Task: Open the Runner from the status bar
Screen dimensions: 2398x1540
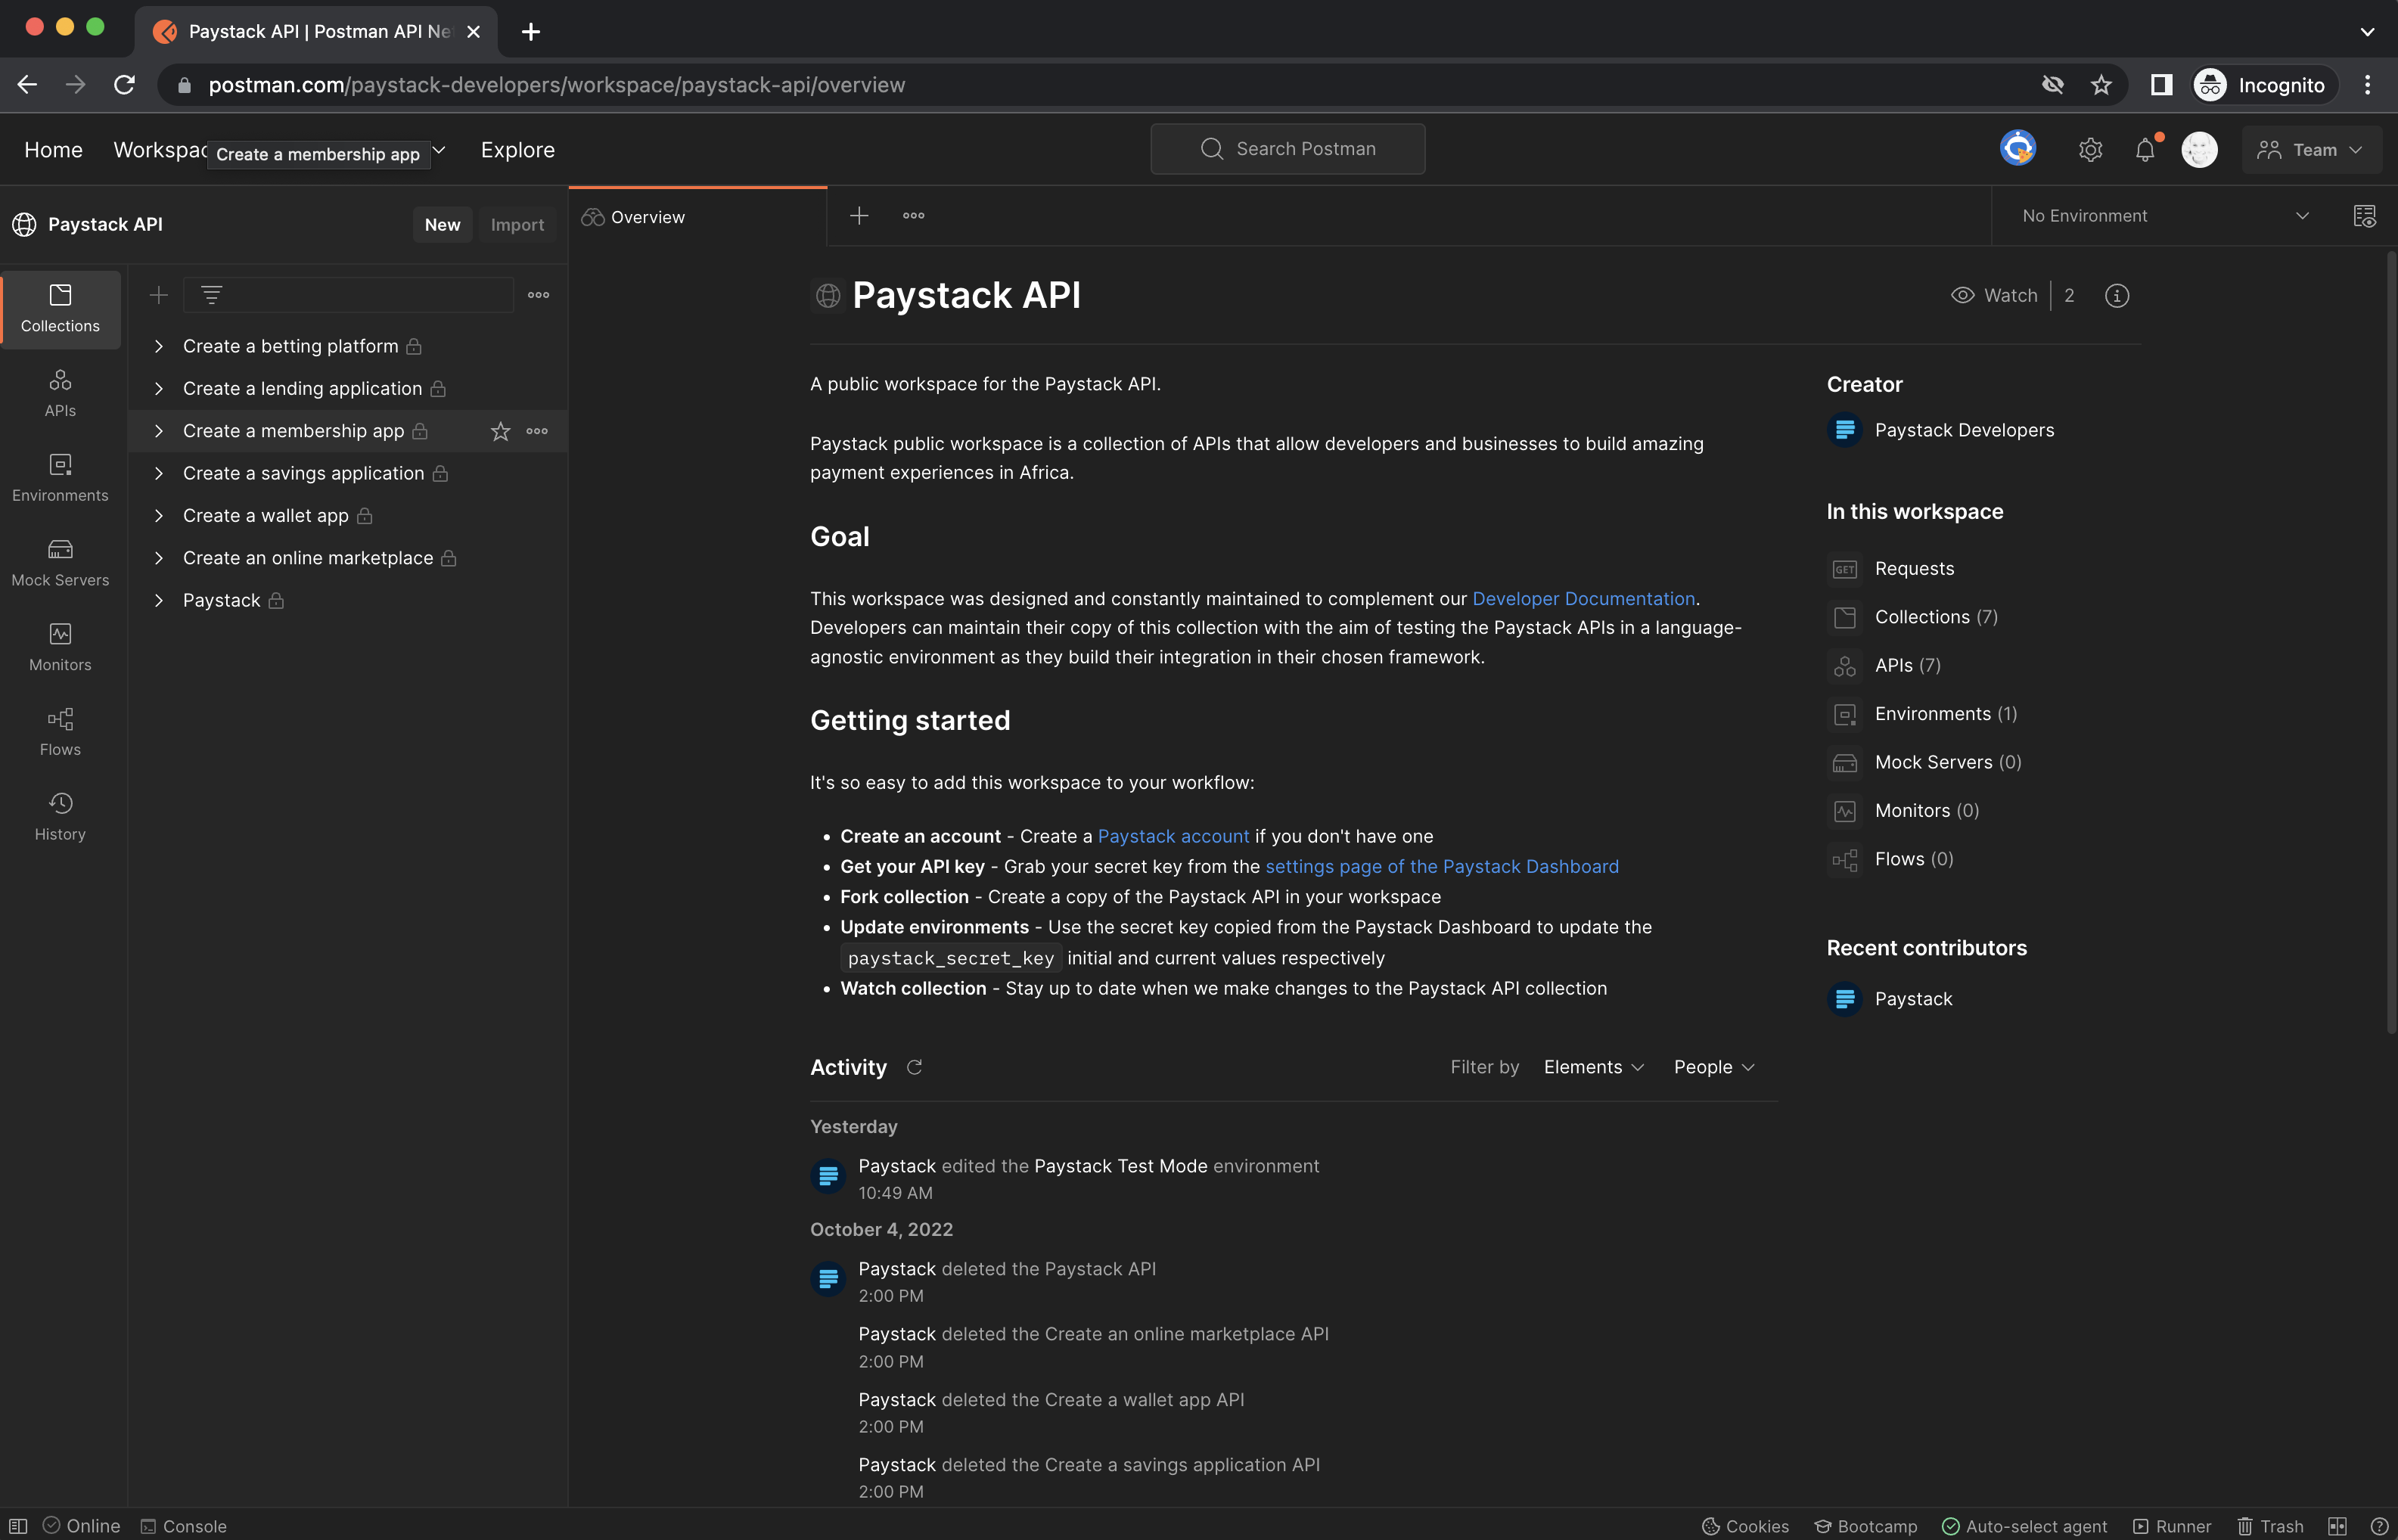Action: (2171, 1526)
